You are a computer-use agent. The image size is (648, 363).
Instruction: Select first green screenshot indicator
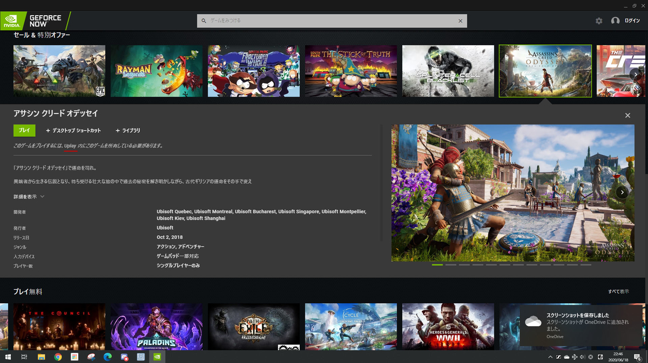[437, 265]
